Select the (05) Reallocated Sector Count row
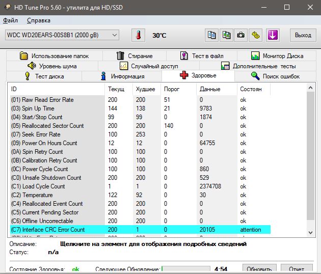The height and width of the screenshot is (274, 321). (140, 126)
